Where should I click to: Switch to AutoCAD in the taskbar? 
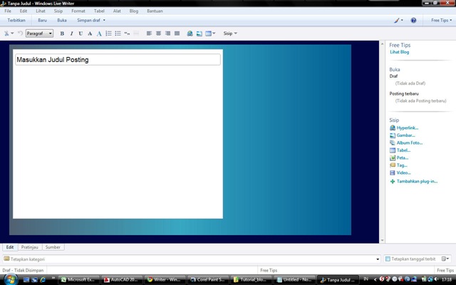(122, 280)
